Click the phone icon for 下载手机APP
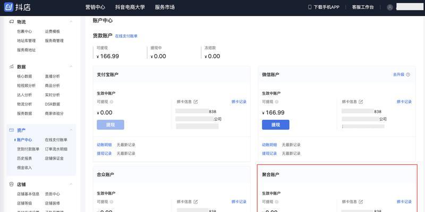 click(x=310, y=7)
